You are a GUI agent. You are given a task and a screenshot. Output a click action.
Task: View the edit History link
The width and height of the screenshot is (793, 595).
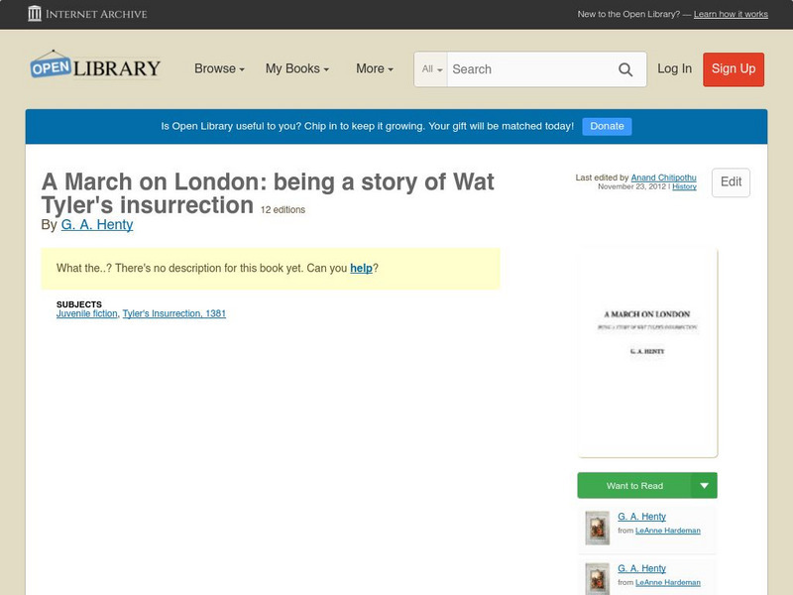pos(684,185)
